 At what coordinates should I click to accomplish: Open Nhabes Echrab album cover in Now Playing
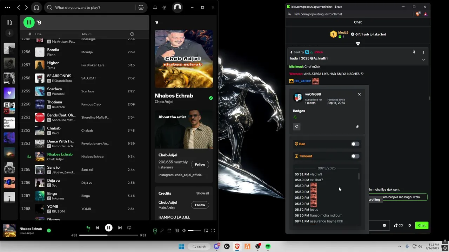point(184,59)
